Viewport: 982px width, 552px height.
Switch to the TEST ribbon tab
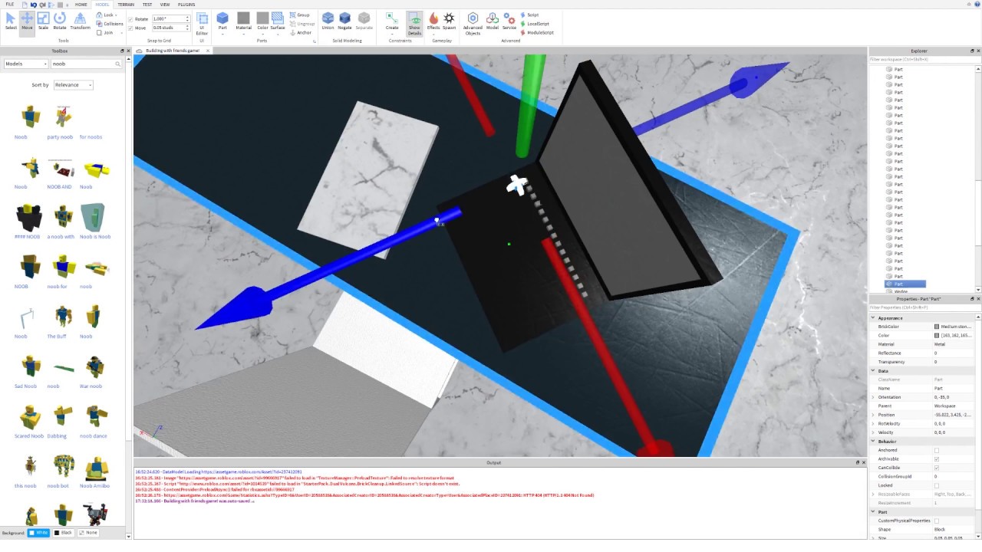(x=147, y=5)
